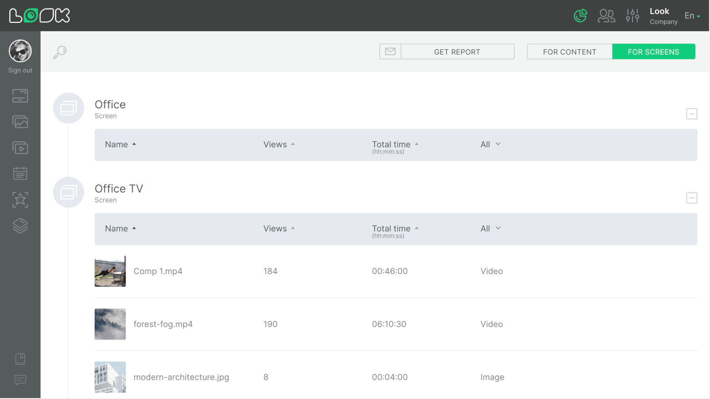
Task: Click the Get Report button
Action: [x=457, y=52]
